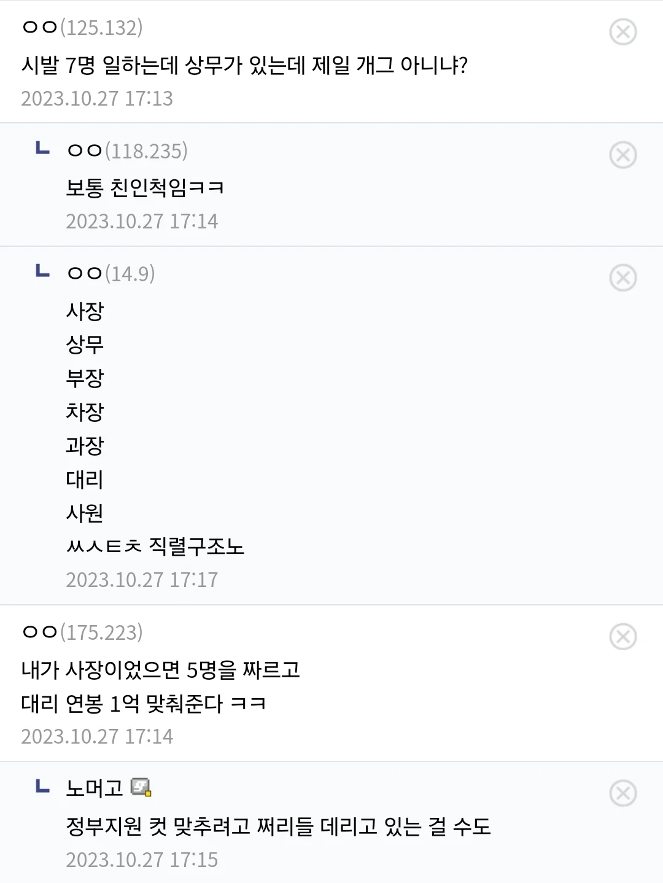Click the comment "내가 사장이었으면 5명을 짜르고"
The image size is (663, 883).
160,669
